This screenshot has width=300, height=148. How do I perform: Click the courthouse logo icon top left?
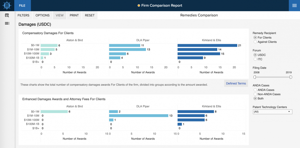point(7,5)
